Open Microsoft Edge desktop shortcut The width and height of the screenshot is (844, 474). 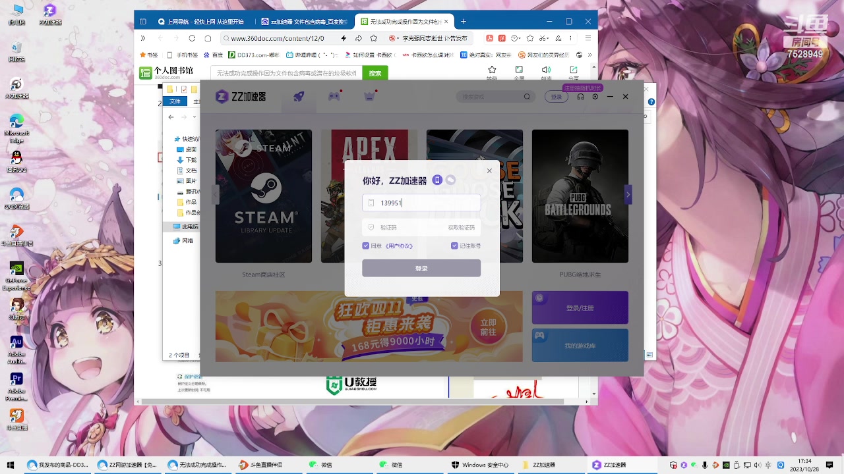(x=16, y=128)
